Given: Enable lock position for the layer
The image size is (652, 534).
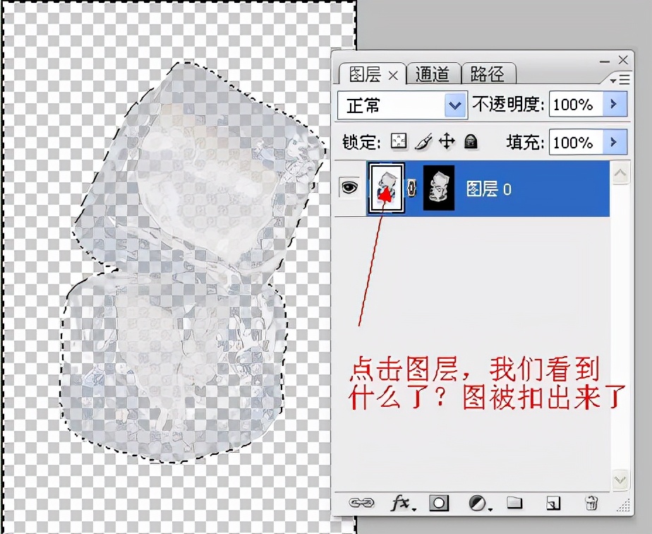Looking at the screenshot, I should [x=447, y=141].
